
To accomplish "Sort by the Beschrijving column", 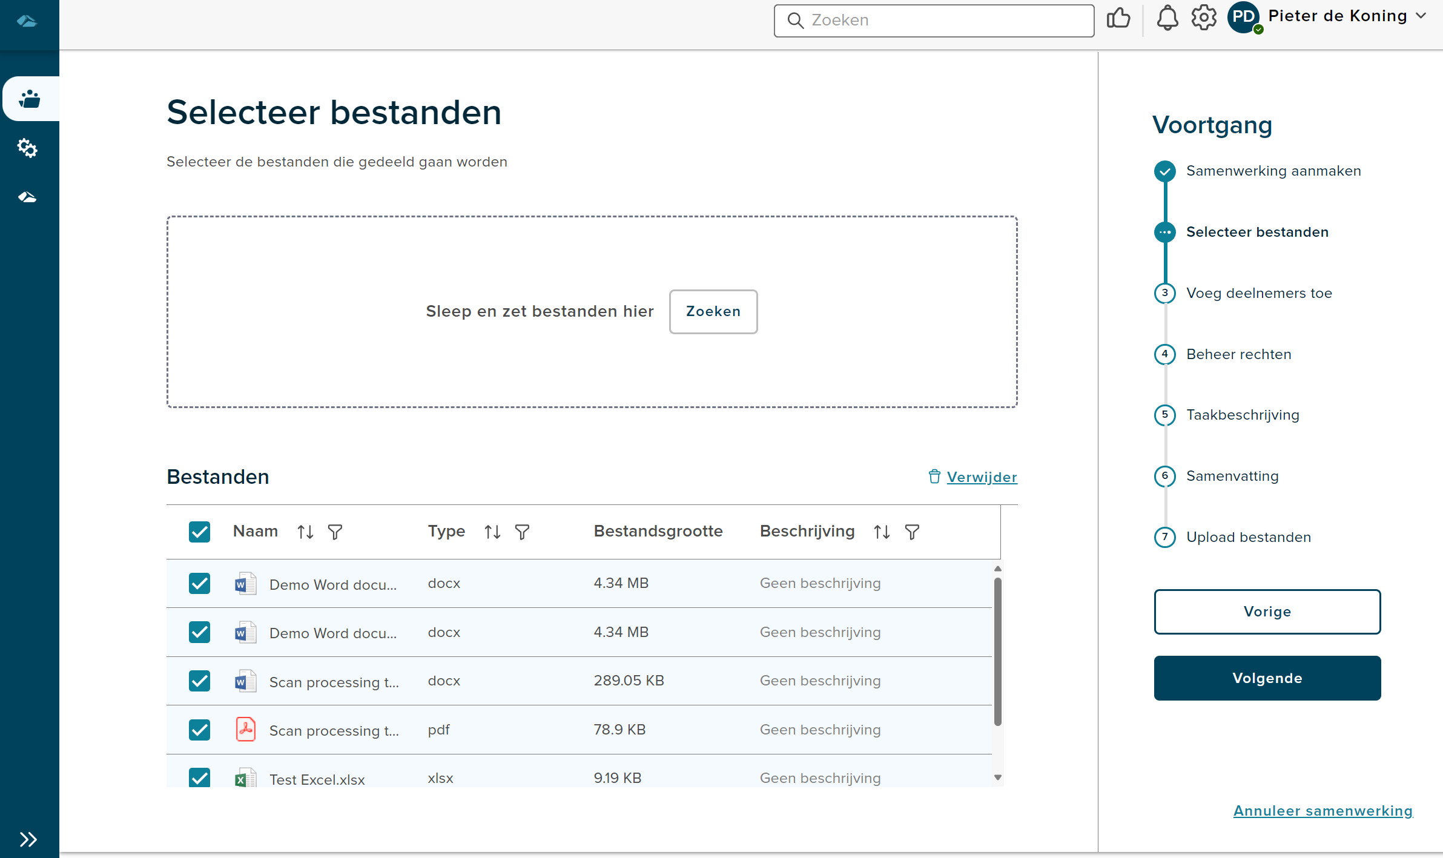I will click(x=882, y=532).
